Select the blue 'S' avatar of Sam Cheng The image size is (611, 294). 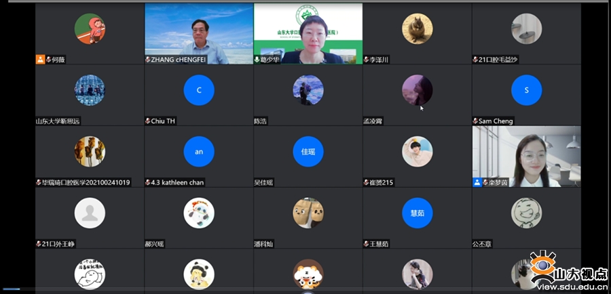click(x=526, y=90)
